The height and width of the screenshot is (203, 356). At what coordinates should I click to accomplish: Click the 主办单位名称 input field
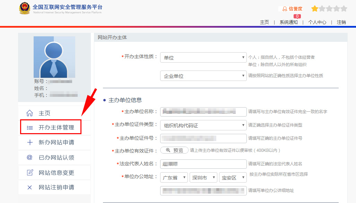point(203,112)
